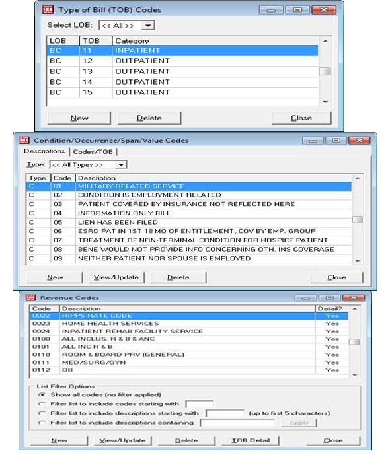Select PATIENT COVERED BY INSURANCE NOT REFLECTED row
Viewport: 388px width, 455px height.
coord(189,204)
